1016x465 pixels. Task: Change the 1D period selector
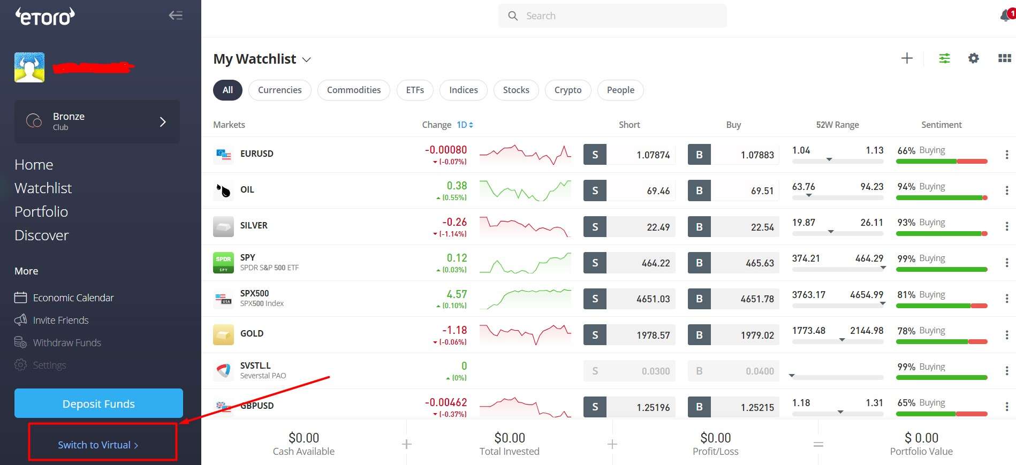click(x=465, y=125)
